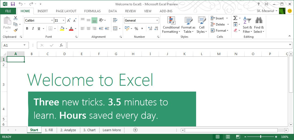The height and width of the screenshot is (140, 294).
Task: Click the Redo arrow icon
Action: click(31, 4)
